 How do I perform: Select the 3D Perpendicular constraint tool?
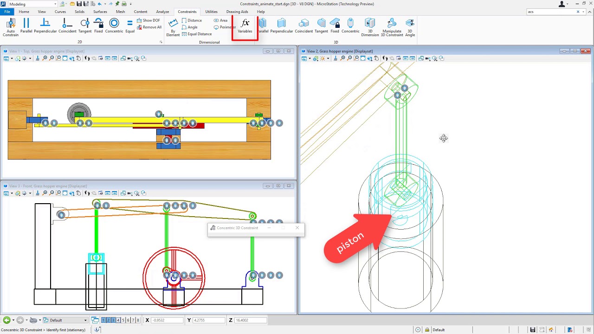pyautogui.click(x=282, y=26)
